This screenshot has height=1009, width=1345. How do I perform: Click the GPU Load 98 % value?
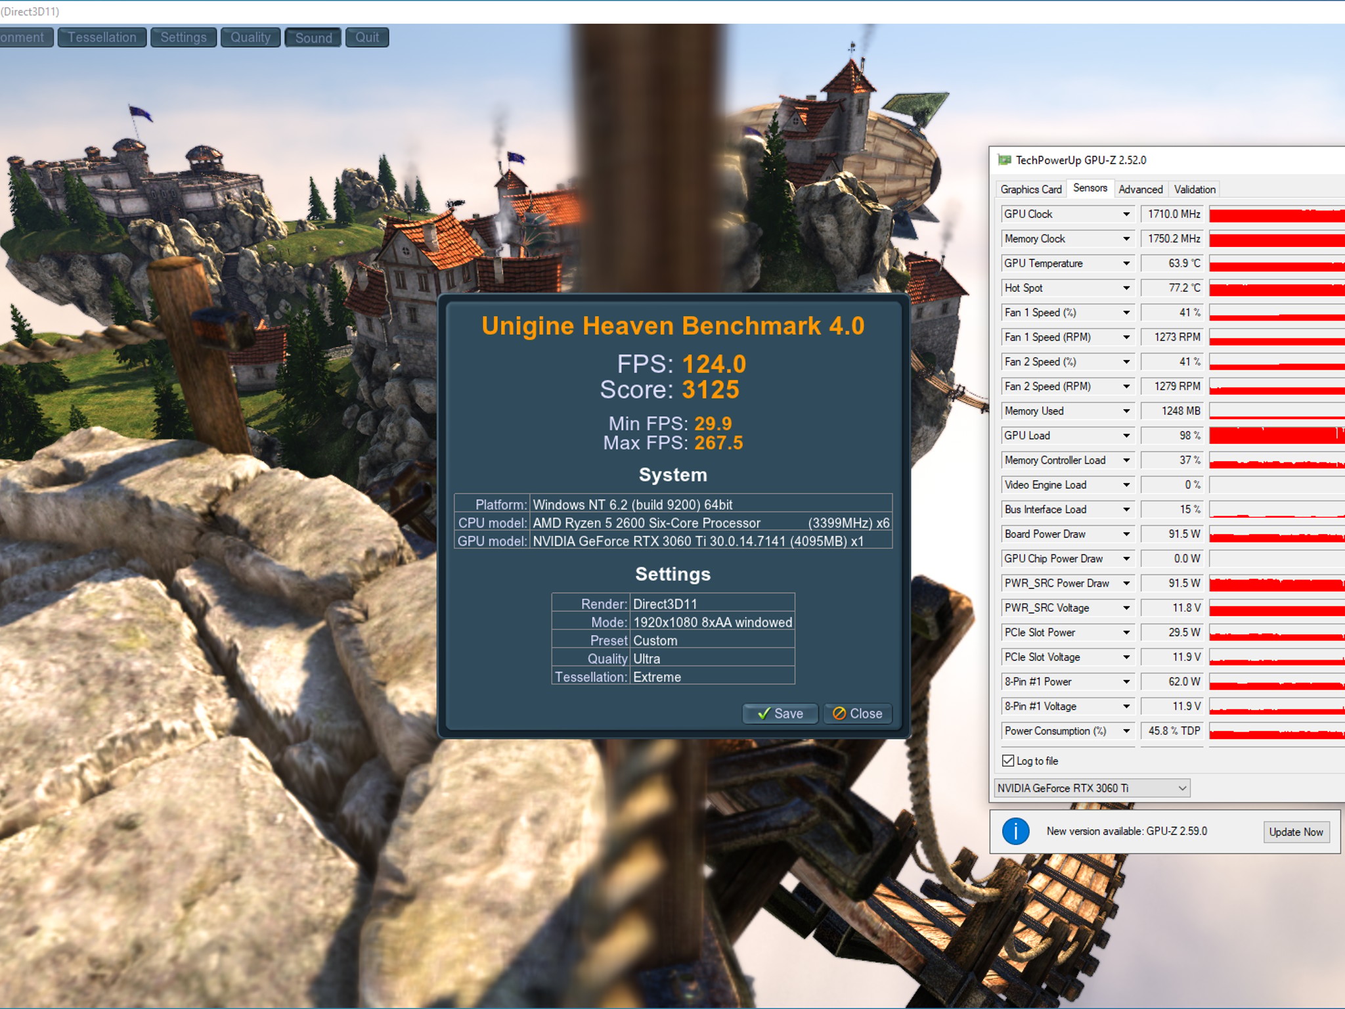tap(1172, 436)
